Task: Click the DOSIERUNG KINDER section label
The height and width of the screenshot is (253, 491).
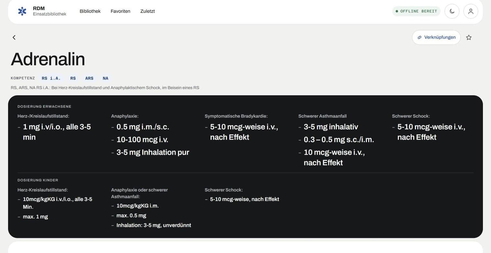Action: coord(38,180)
